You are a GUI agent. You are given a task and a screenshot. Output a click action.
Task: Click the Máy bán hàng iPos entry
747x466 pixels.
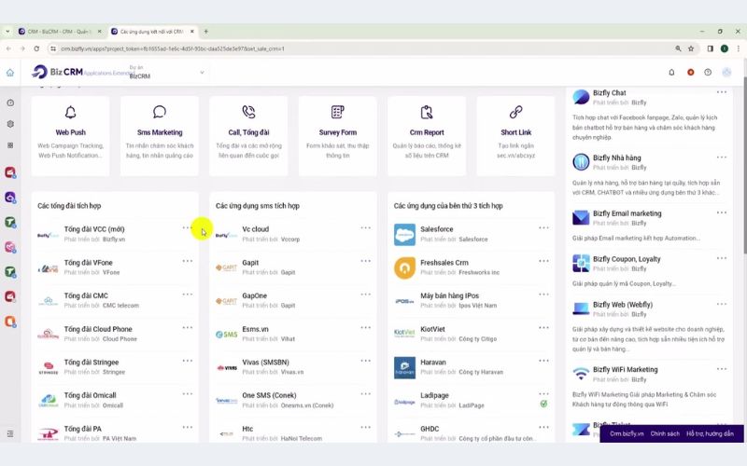click(x=471, y=300)
